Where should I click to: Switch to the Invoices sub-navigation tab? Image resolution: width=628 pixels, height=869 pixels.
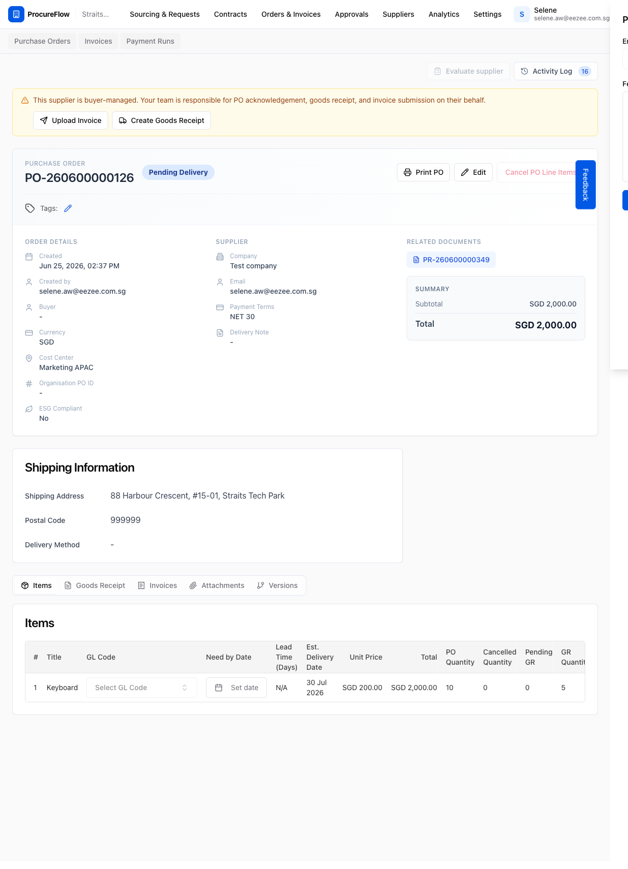[x=98, y=41]
